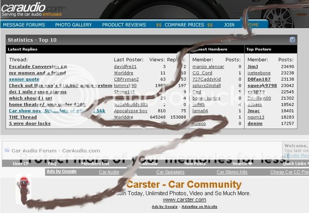Open MESSAGE FORUMS in top navigation
The height and width of the screenshot is (213, 309).
pos(24,25)
